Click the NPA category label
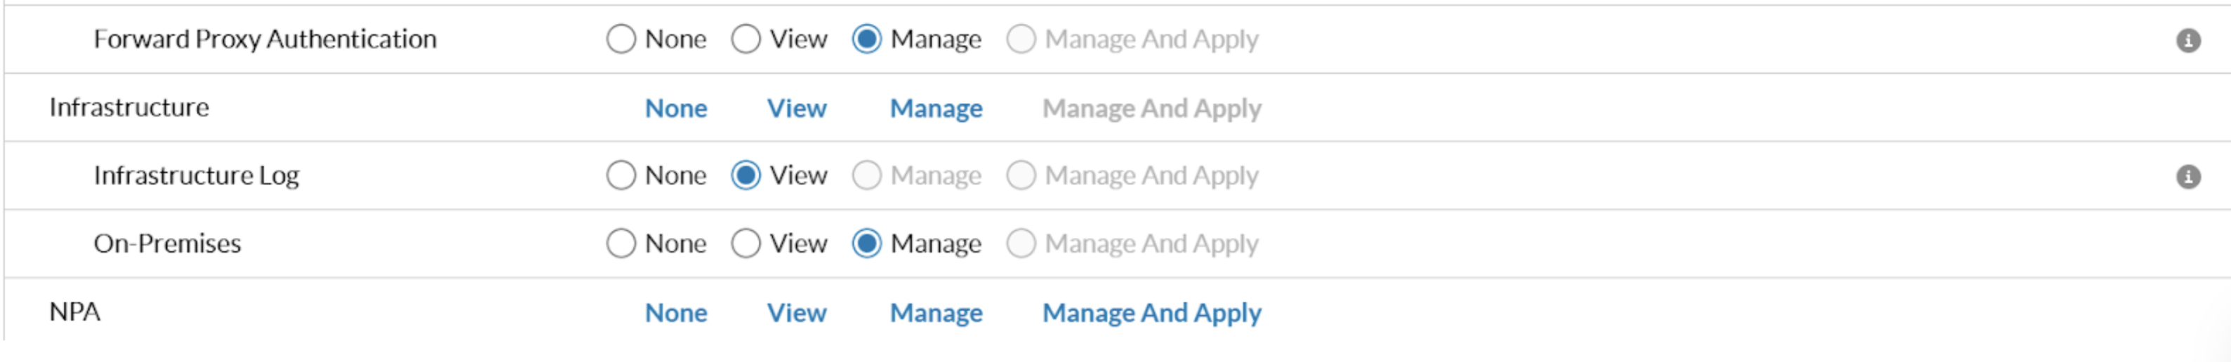 pos(74,311)
